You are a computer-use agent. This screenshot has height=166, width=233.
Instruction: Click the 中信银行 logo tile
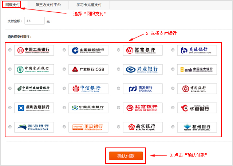88,89
